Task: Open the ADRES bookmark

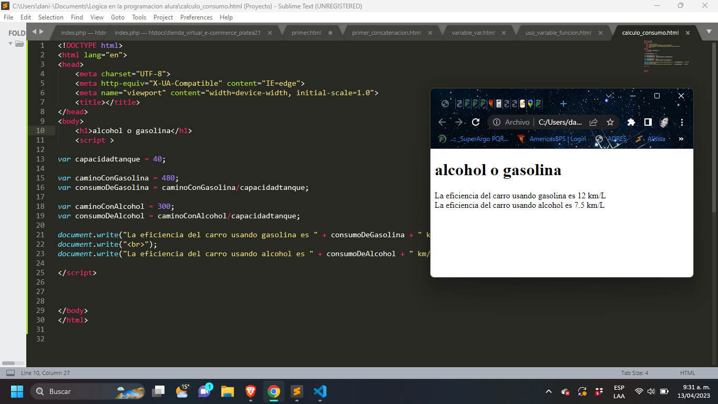Action: 611,139
